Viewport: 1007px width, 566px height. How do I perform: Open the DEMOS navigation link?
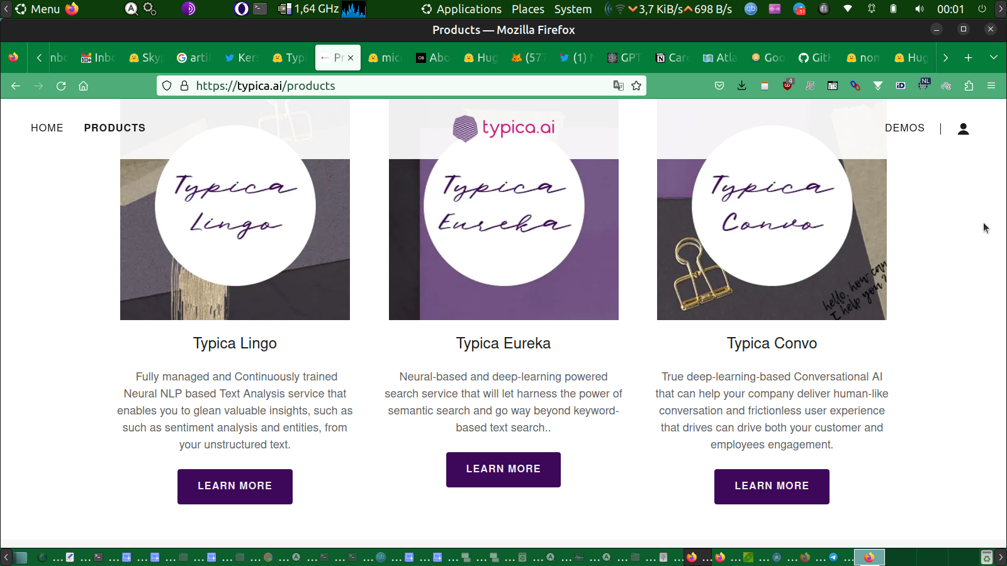[904, 128]
